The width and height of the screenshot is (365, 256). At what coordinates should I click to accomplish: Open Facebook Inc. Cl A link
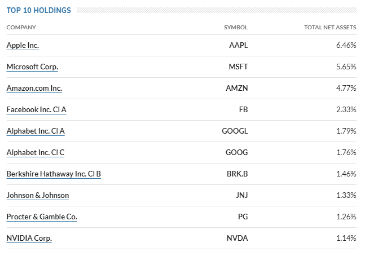coord(36,109)
